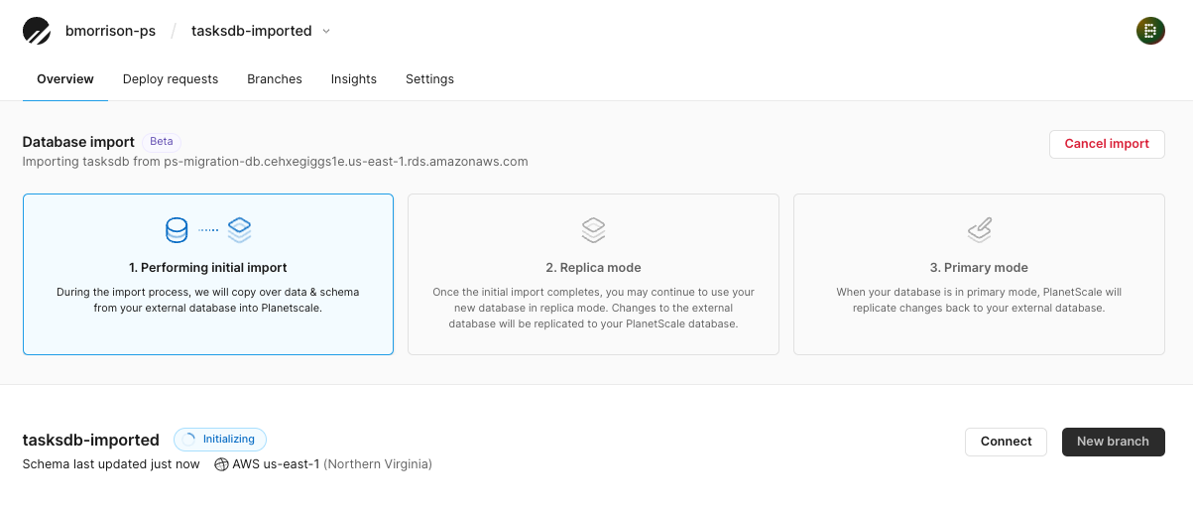Click the database icon in step 1 card

pyautogui.click(x=177, y=230)
